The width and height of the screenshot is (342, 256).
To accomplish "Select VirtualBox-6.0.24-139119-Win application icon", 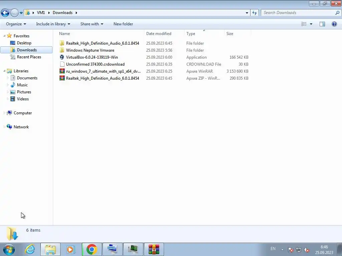I will (x=62, y=57).
